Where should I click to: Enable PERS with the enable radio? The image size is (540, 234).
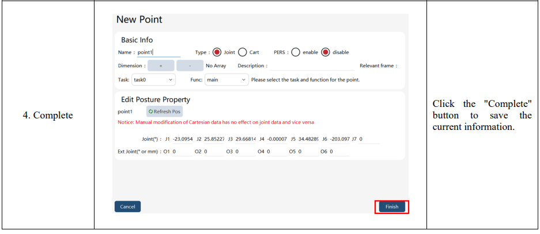(x=296, y=52)
